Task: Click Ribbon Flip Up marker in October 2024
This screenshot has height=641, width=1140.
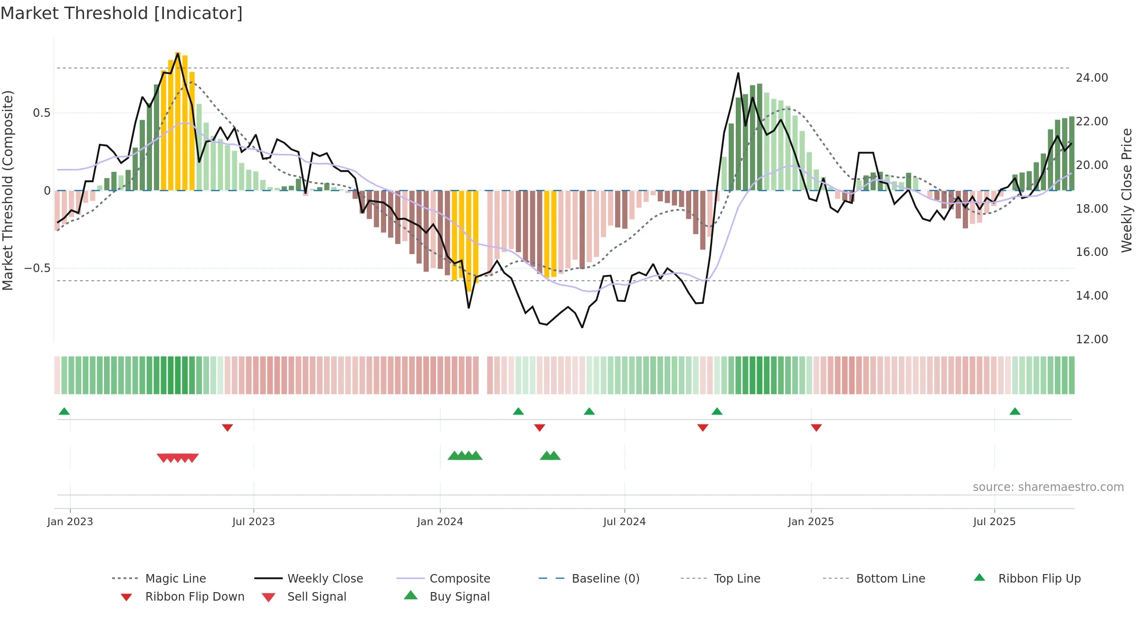Action: point(717,411)
